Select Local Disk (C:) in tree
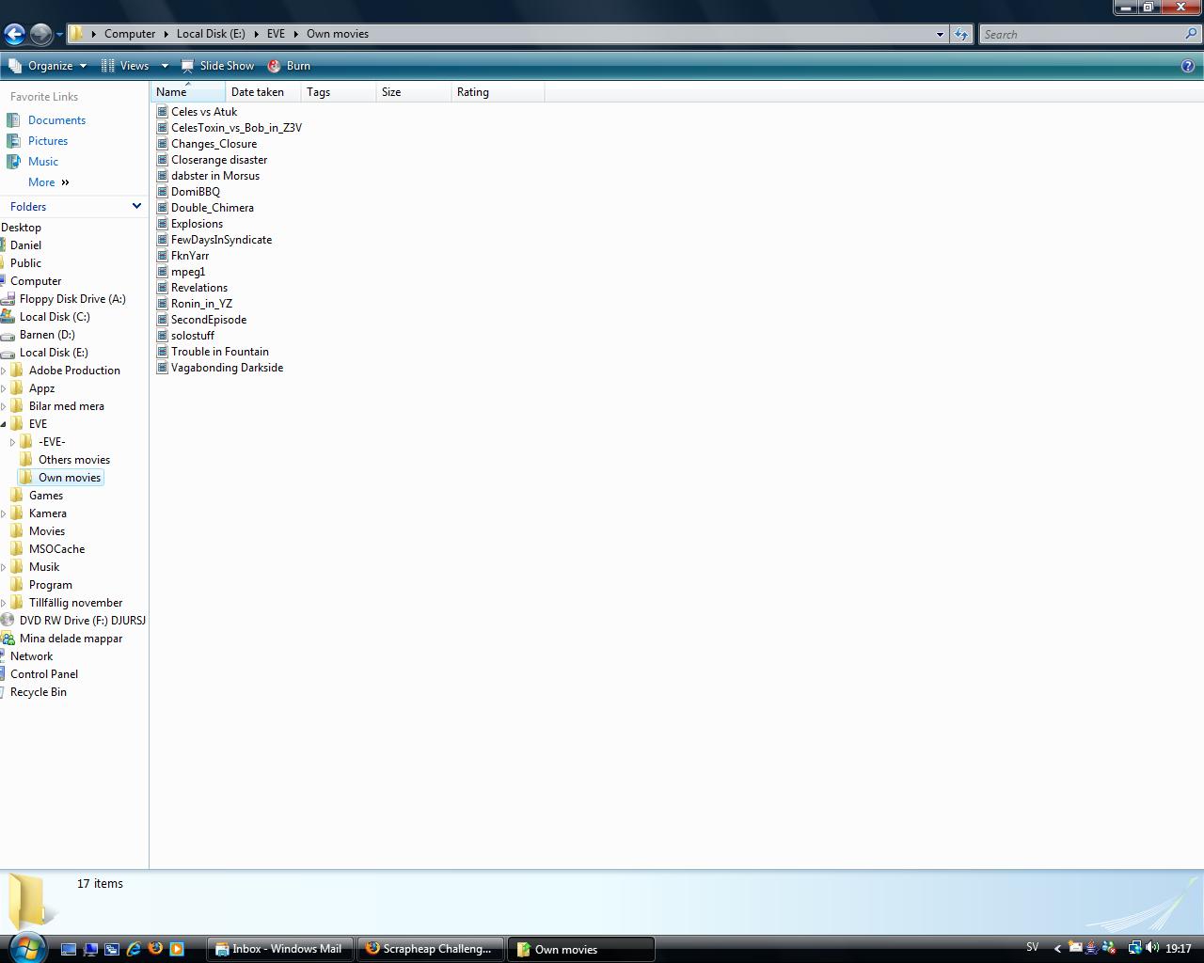 [x=55, y=317]
